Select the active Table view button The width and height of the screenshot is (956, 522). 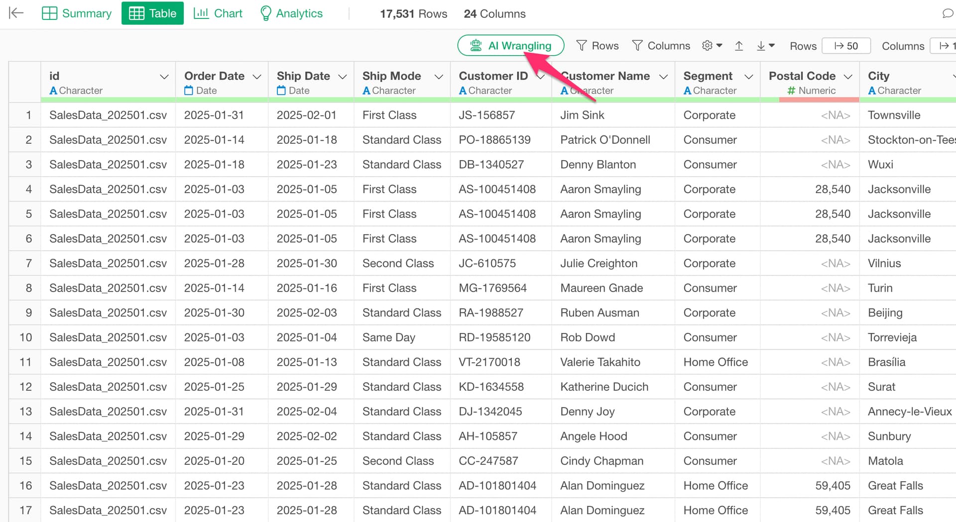[x=152, y=13]
